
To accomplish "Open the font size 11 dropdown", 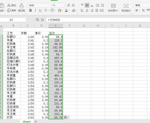I will 64,5.
